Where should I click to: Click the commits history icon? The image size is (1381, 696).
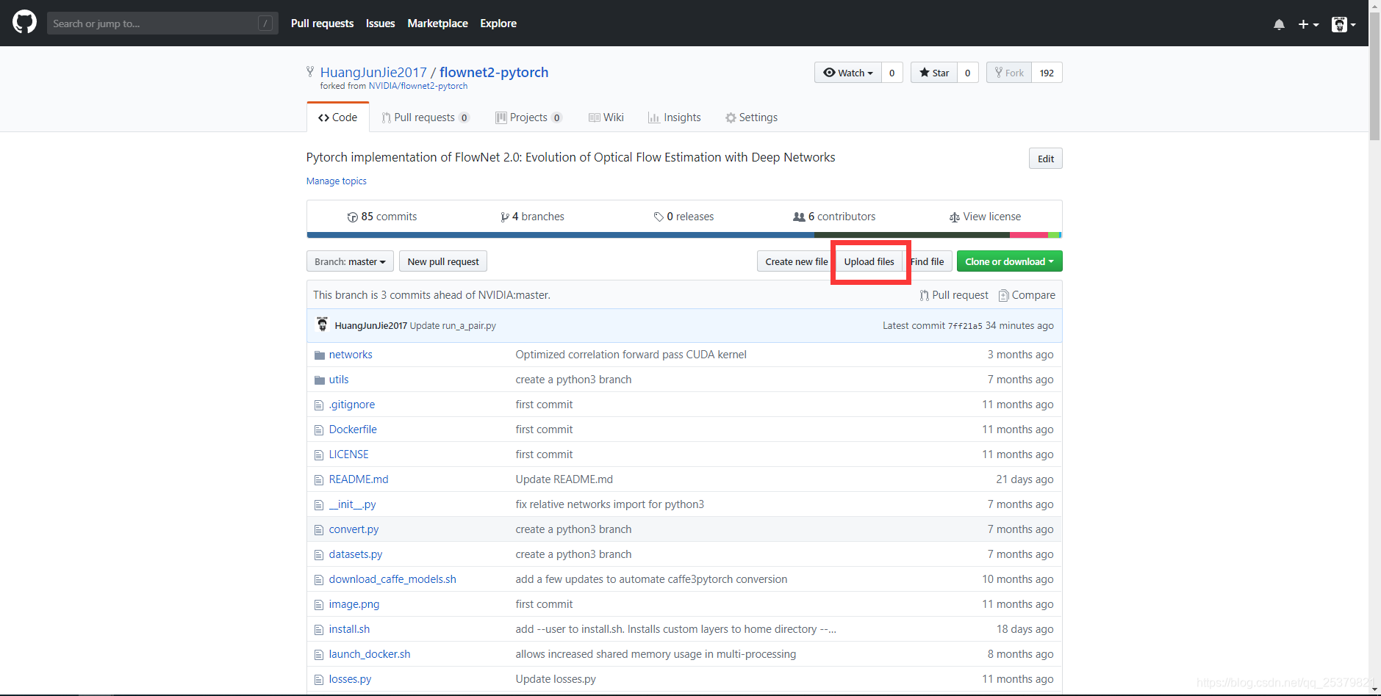click(352, 217)
